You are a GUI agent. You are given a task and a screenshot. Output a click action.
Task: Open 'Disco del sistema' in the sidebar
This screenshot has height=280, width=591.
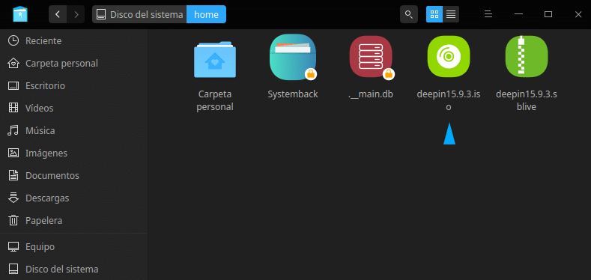click(x=73, y=270)
